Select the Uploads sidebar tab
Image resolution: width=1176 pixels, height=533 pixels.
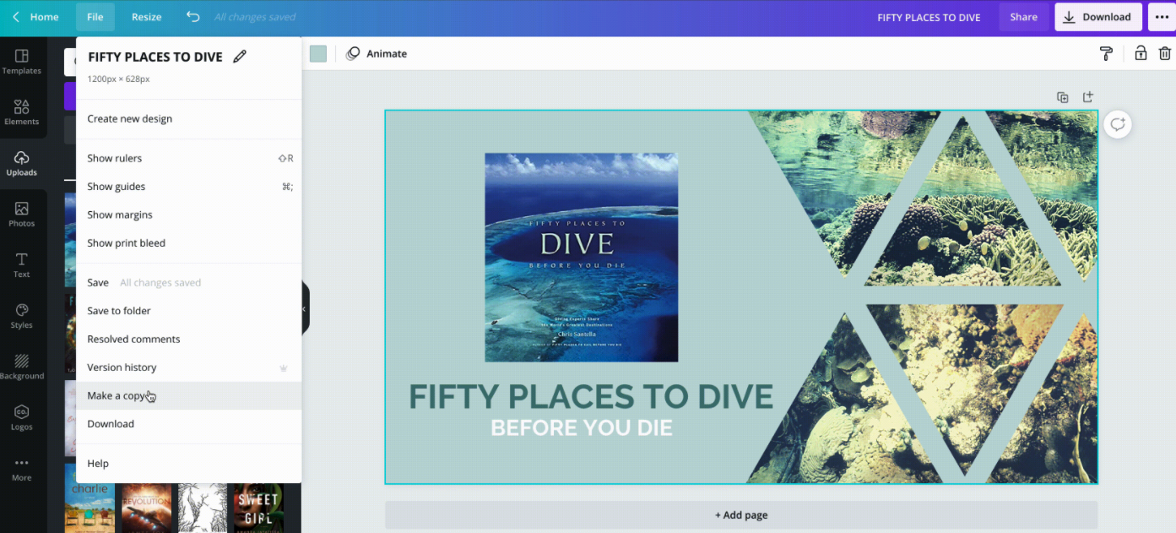(22, 163)
